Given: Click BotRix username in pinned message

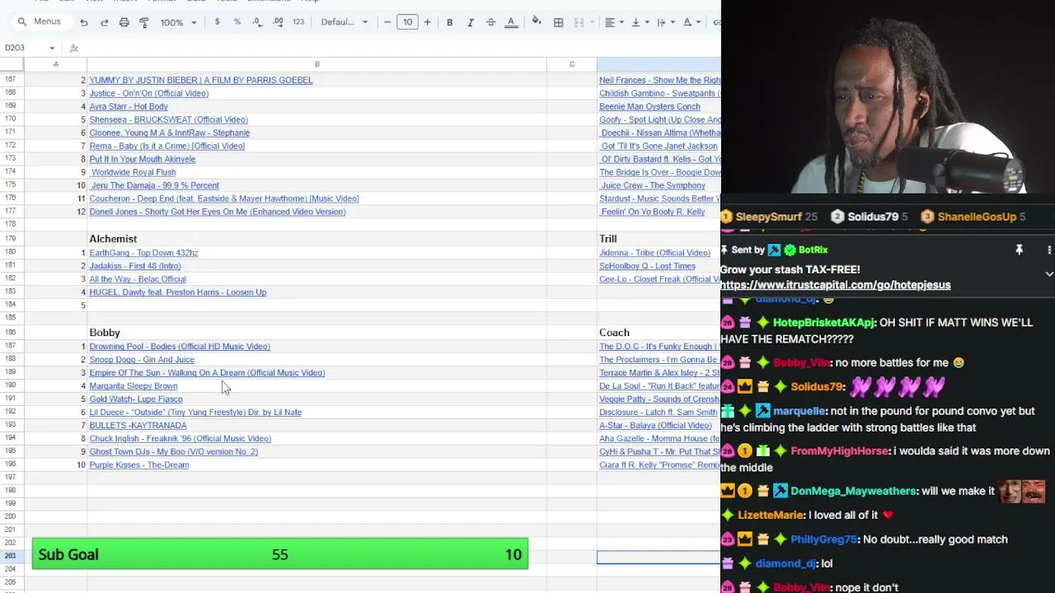Looking at the screenshot, I should 813,250.
